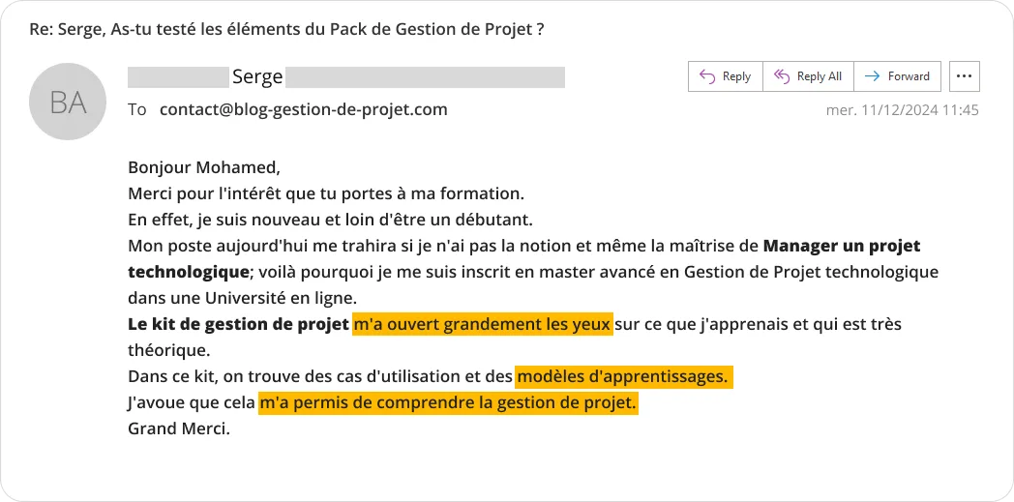This screenshot has height=502, width=1014.
Task: Click the BA sender avatar circle
Action: pyautogui.click(x=68, y=102)
